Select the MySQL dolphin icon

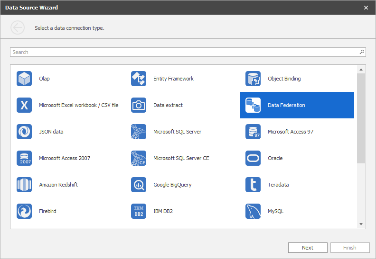[x=253, y=211]
